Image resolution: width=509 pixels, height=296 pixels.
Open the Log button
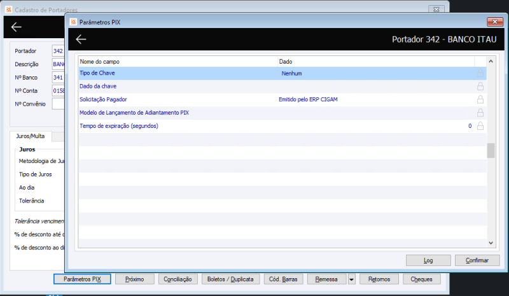pyautogui.click(x=428, y=260)
